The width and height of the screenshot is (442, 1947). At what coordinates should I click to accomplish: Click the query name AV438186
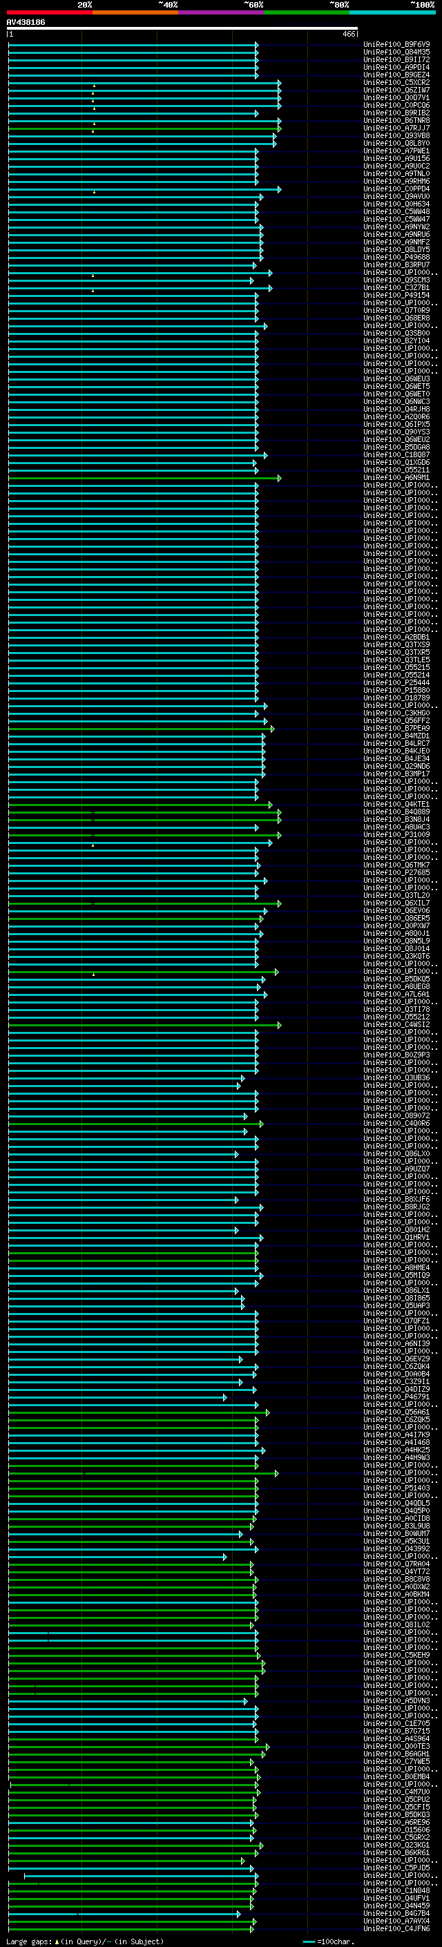tap(26, 22)
